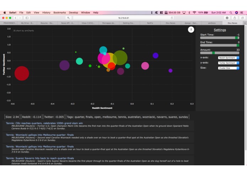Open the Develop menu
Image resolution: width=247 pixels, height=176 pixels.
point(74,12)
